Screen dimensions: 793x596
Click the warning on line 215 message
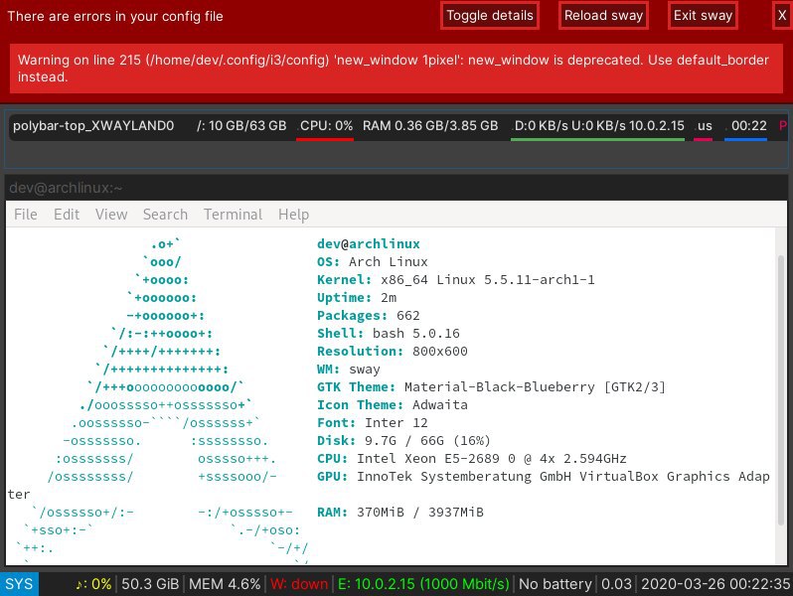point(396,69)
